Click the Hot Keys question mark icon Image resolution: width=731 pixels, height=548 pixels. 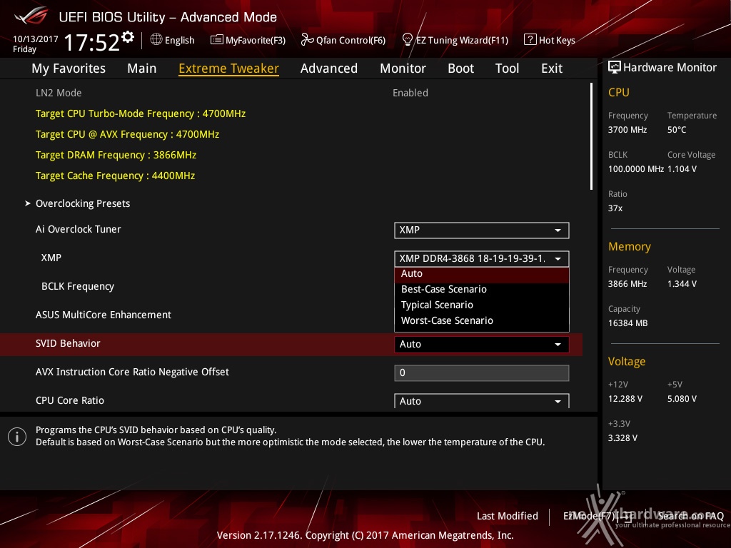pyautogui.click(x=530, y=40)
